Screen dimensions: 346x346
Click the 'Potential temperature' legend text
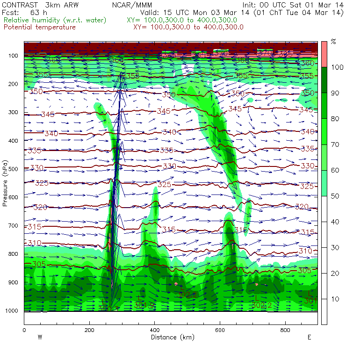(40, 27)
